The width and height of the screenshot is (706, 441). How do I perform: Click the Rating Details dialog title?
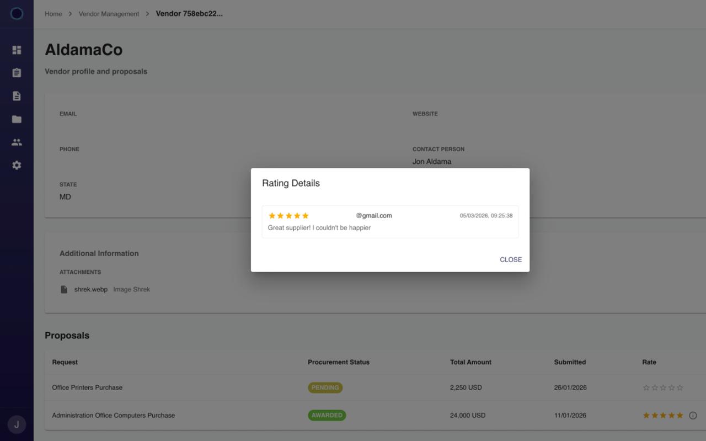click(291, 183)
